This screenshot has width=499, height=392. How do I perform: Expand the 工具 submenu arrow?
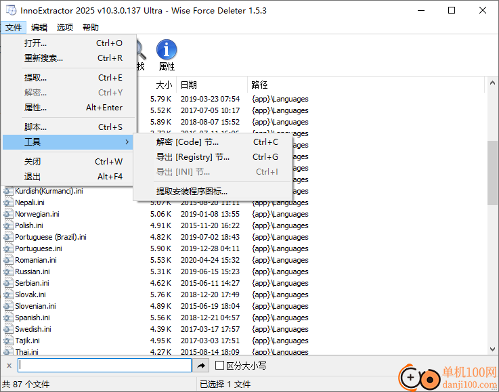pos(127,142)
